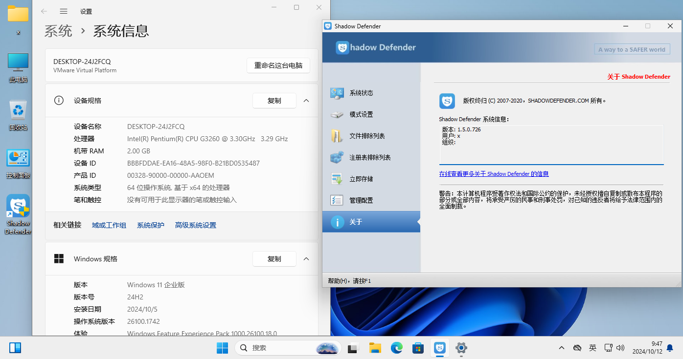This screenshot has height=359, width=683.
Task: Open the online Shadow Defender info link
Action: click(x=494, y=174)
